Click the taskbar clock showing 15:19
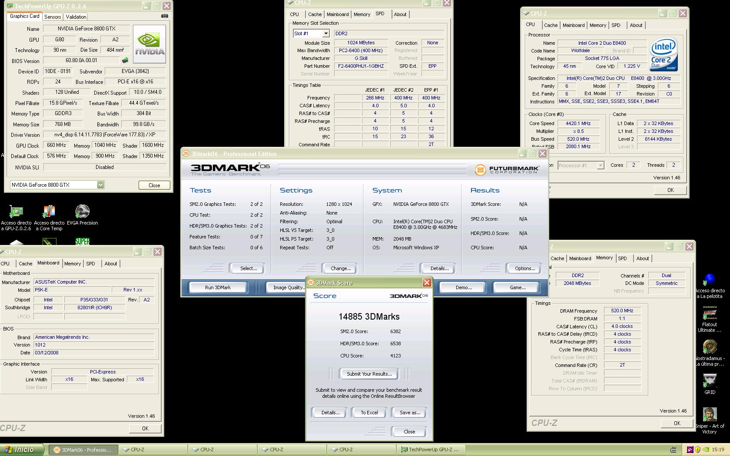 [x=718, y=449]
